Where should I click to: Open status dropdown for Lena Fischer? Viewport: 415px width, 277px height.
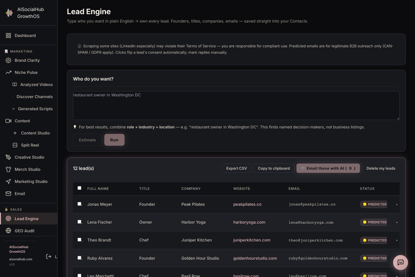coord(397,222)
